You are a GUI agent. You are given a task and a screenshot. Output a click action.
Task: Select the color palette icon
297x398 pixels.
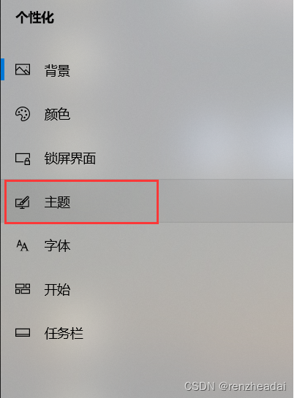23,114
